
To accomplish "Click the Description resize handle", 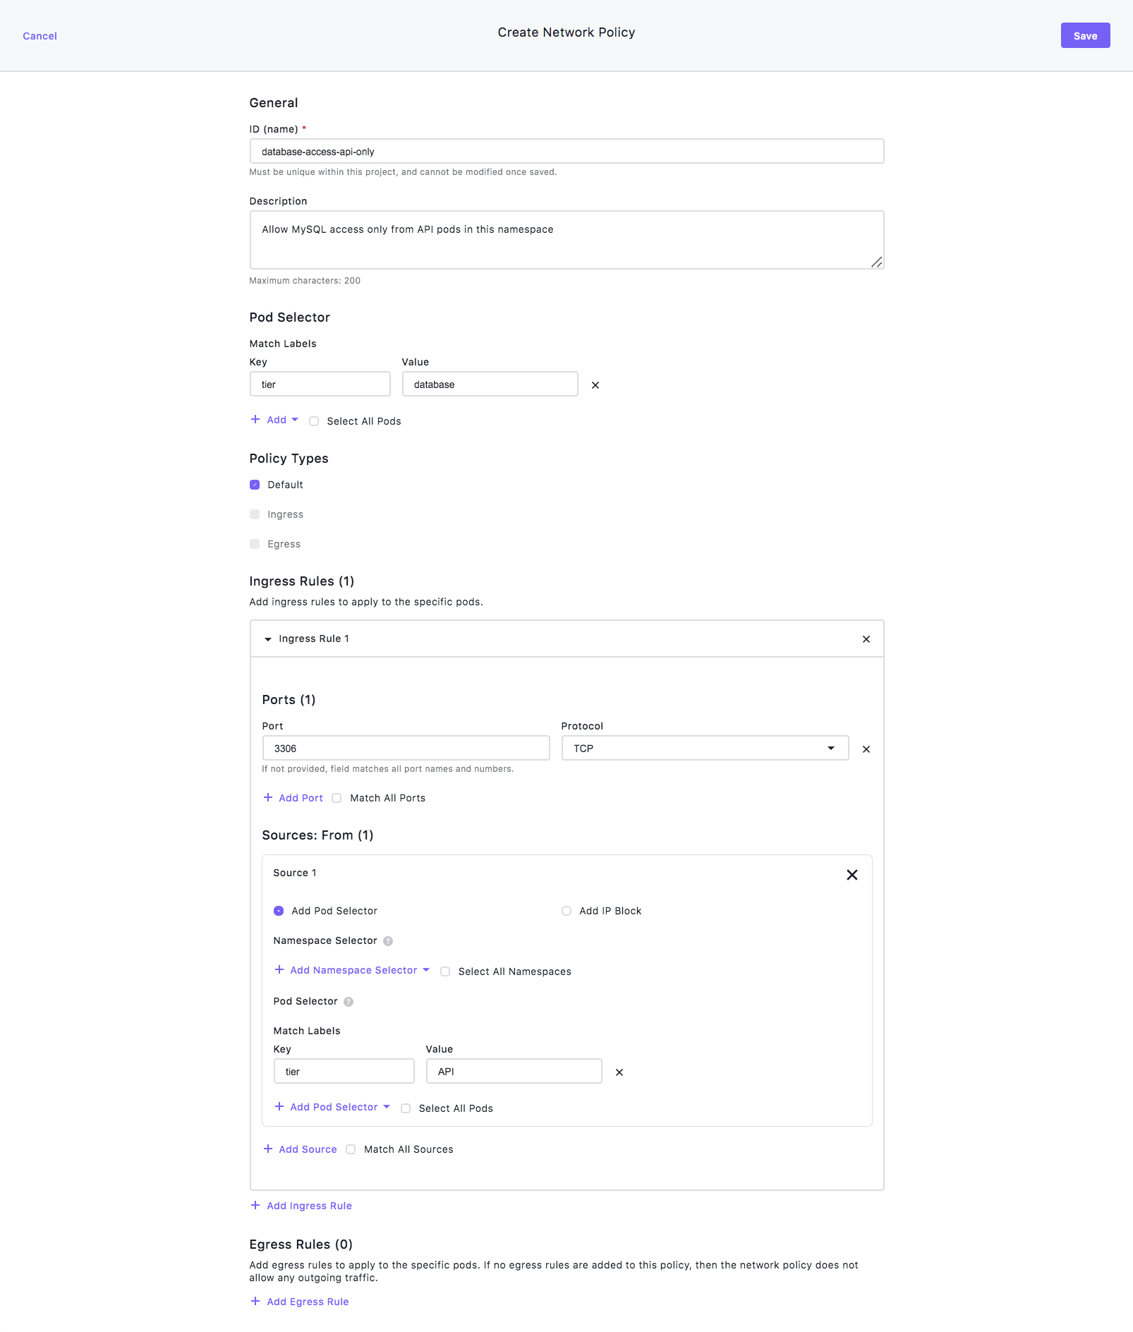I will pos(877,262).
